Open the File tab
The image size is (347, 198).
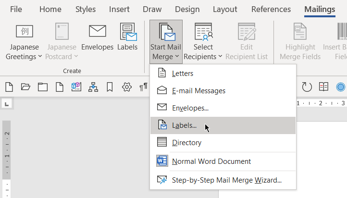coord(16,9)
